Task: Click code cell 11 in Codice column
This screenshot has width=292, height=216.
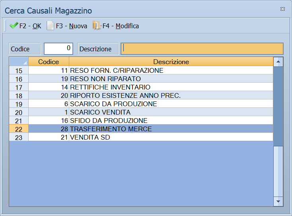Action: point(49,70)
